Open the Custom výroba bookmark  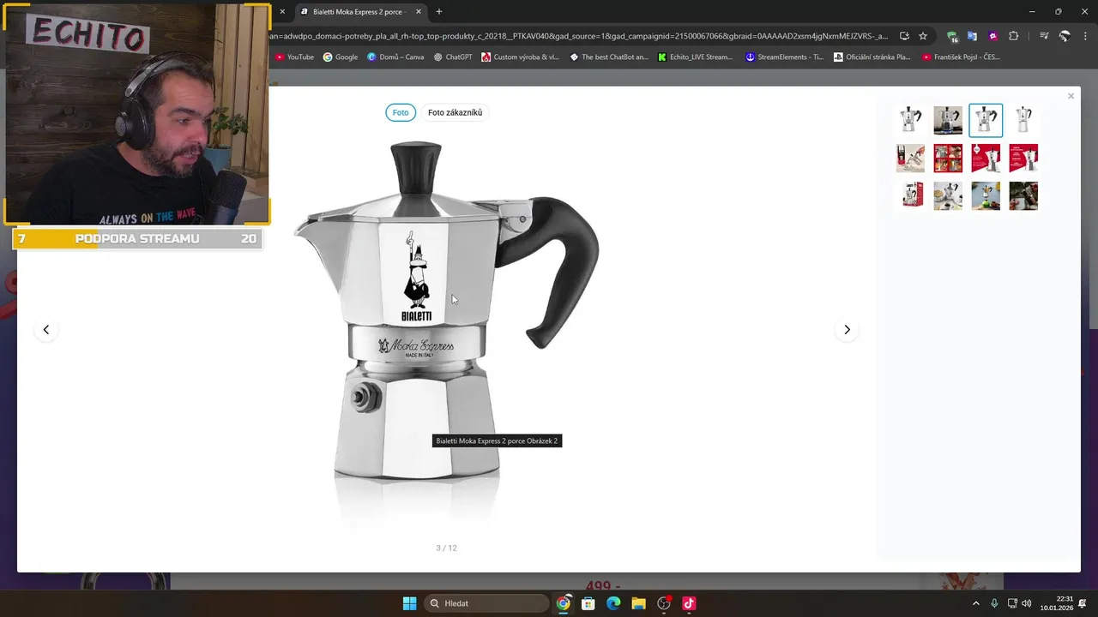521,57
